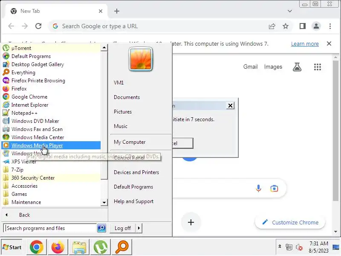Click the network tray icon
This screenshot has width=341, height=256.
[x=289, y=247]
